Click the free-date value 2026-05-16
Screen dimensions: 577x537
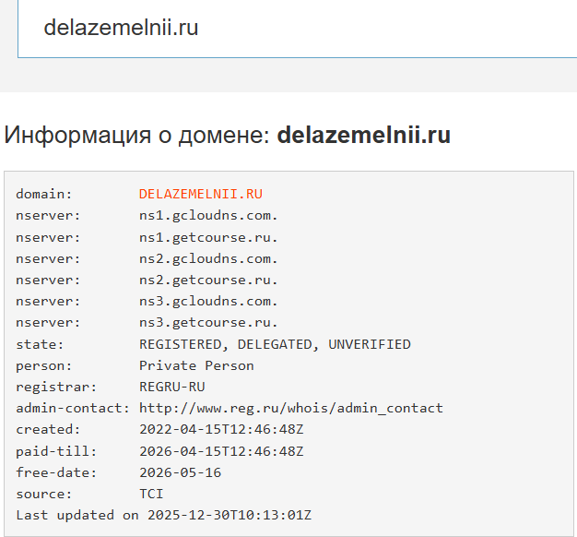pyautogui.click(x=180, y=472)
